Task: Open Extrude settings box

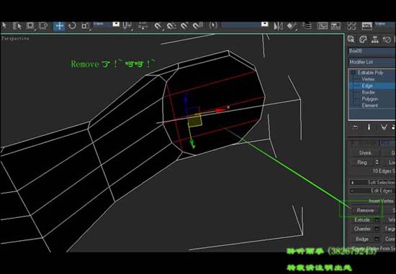Action: (x=377, y=220)
